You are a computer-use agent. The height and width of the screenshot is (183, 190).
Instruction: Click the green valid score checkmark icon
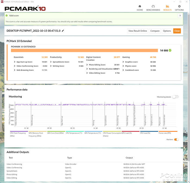7,16
